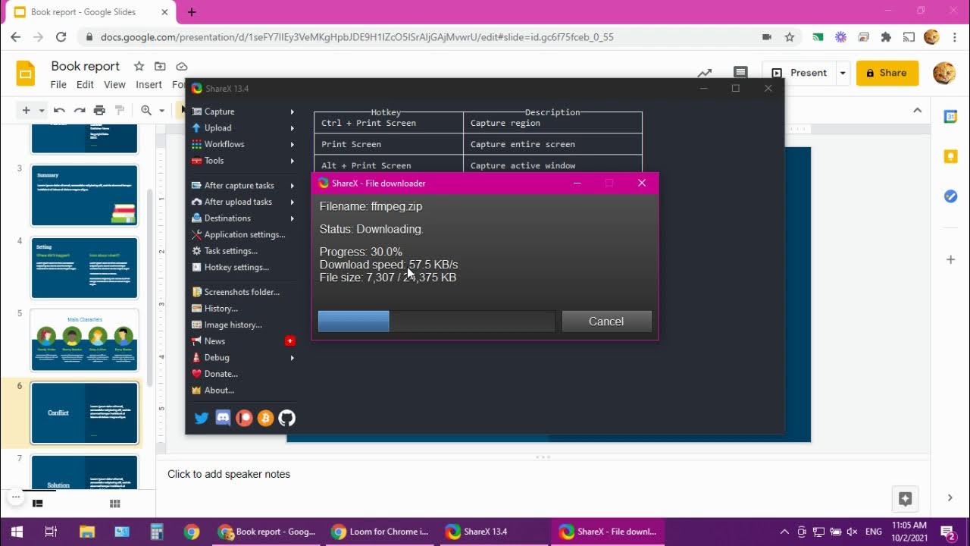Click the ffmpeg download progress bar

(436, 322)
